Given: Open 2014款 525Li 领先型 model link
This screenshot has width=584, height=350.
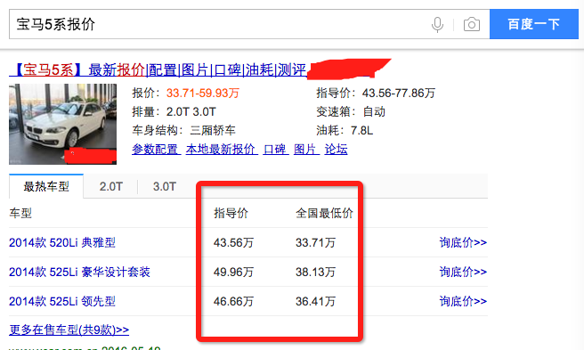Looking at the screenshot, I should point(62,301).
